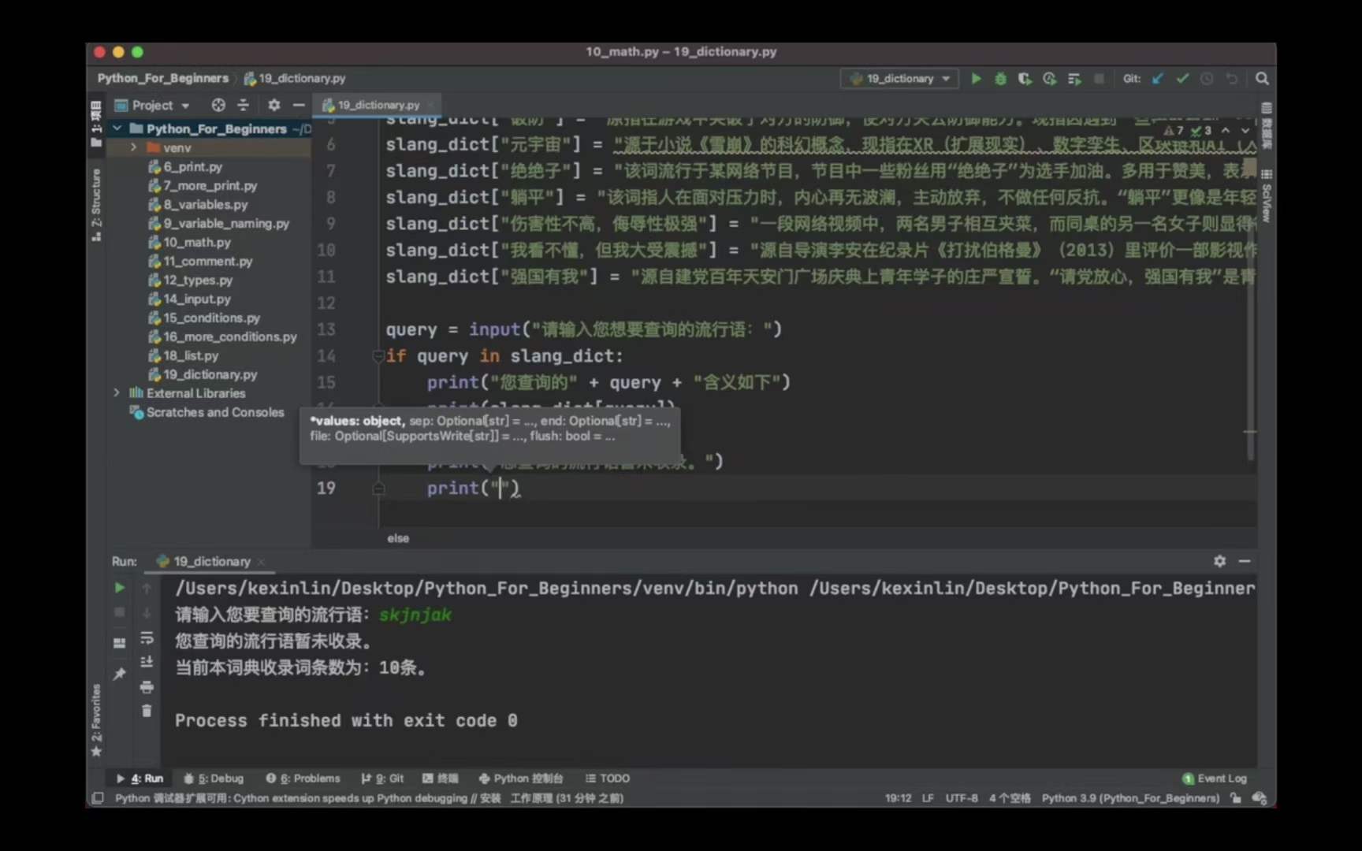Print the Run console output

(147, 687)
